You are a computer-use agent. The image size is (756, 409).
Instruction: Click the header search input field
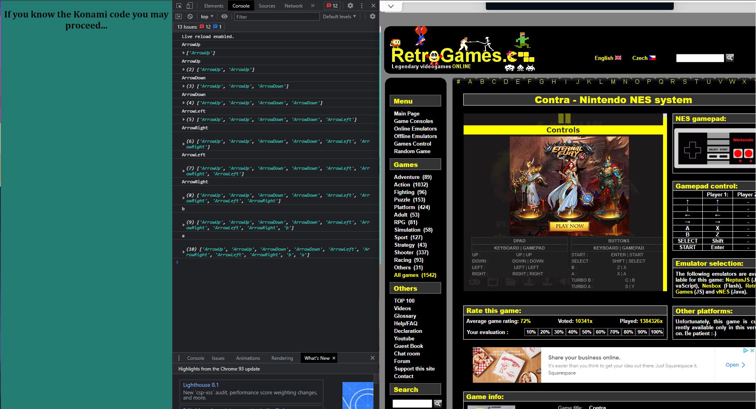click(x=700, y=58)
